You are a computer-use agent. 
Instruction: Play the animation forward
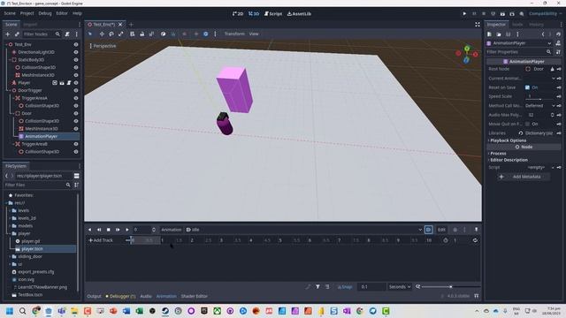coord(127,230)
